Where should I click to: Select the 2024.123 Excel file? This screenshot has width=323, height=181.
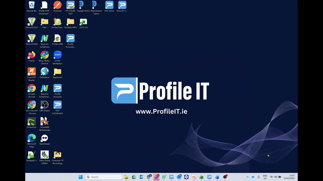pyautogui.click(x=83, y=23)
